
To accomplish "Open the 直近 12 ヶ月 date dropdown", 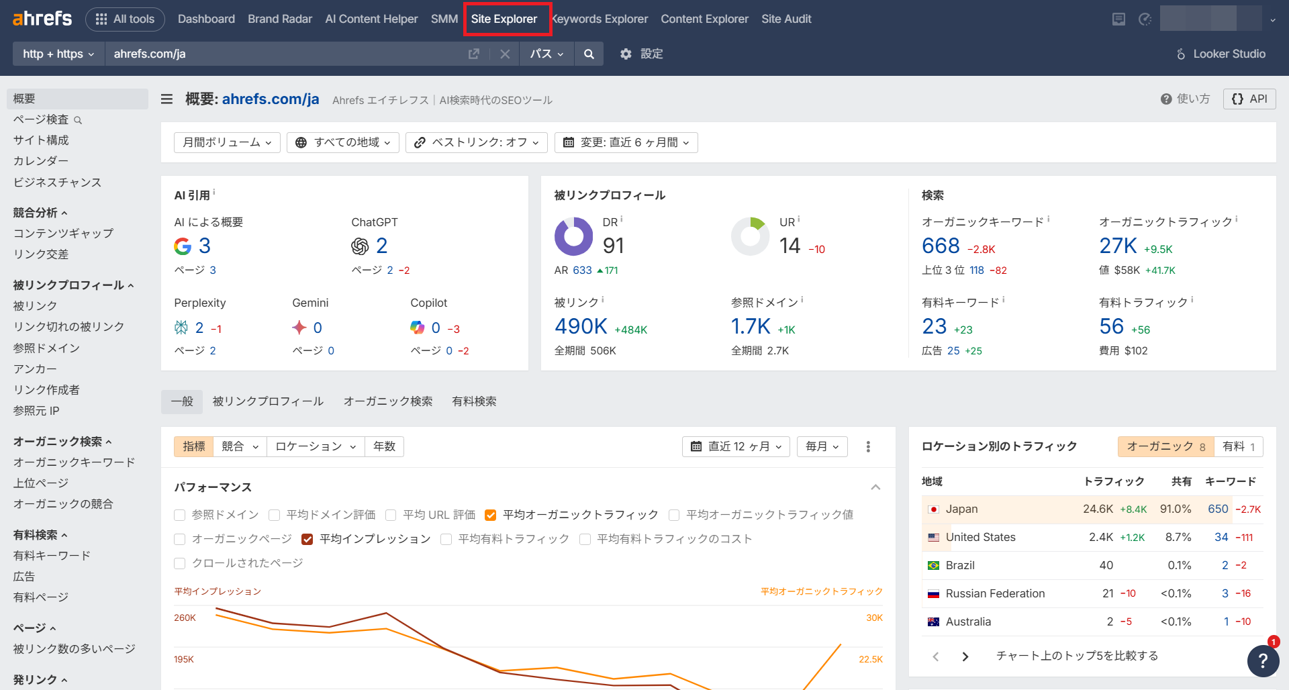I will click(x=735, y=446).
